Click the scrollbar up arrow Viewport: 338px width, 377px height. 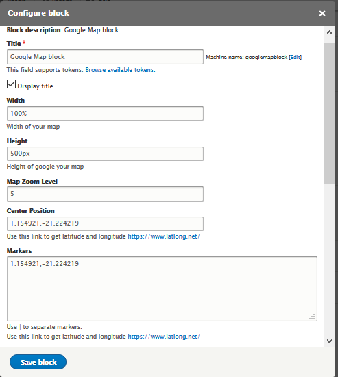329,32
